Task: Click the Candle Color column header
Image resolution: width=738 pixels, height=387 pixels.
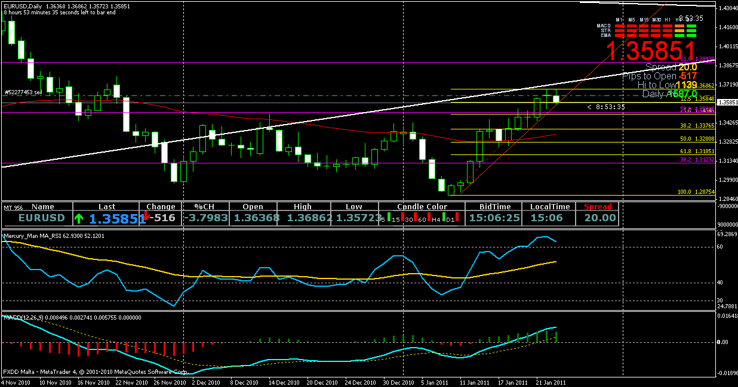Action: pos(422,207)
